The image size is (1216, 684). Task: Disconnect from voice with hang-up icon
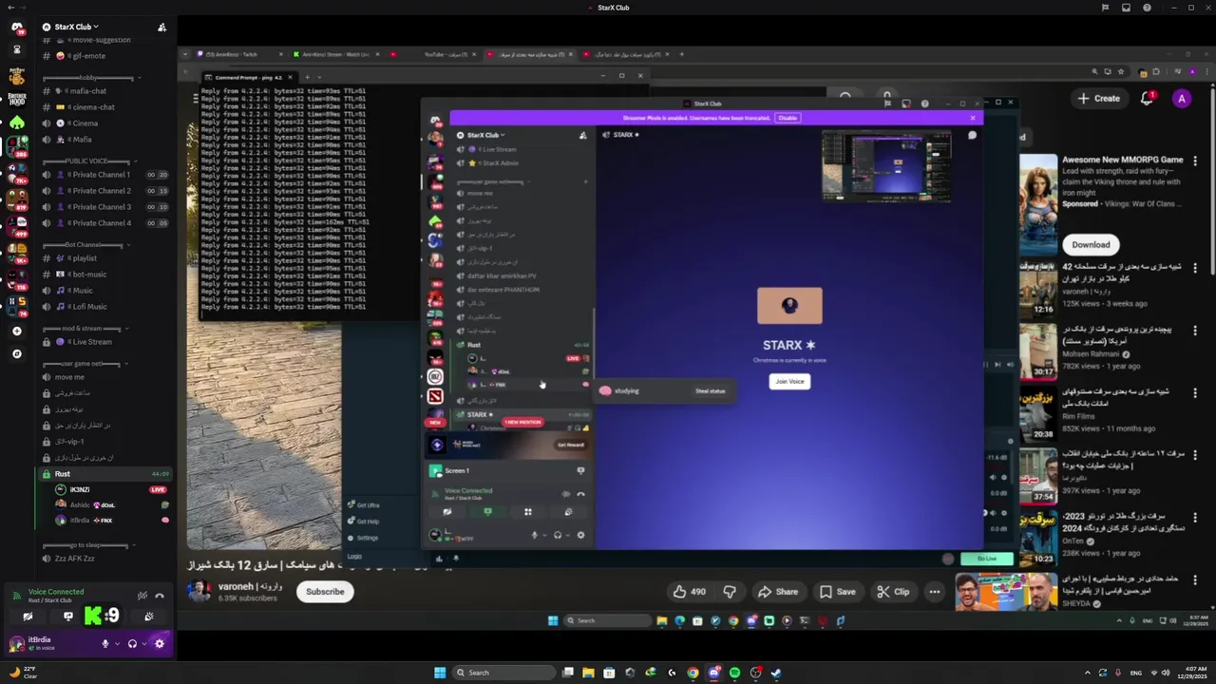click(x=160, y=596)
